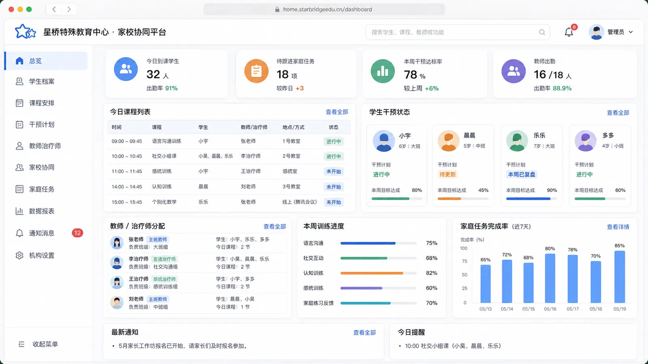Click the 家庭任务 sidebar icon

pos(19,189)
